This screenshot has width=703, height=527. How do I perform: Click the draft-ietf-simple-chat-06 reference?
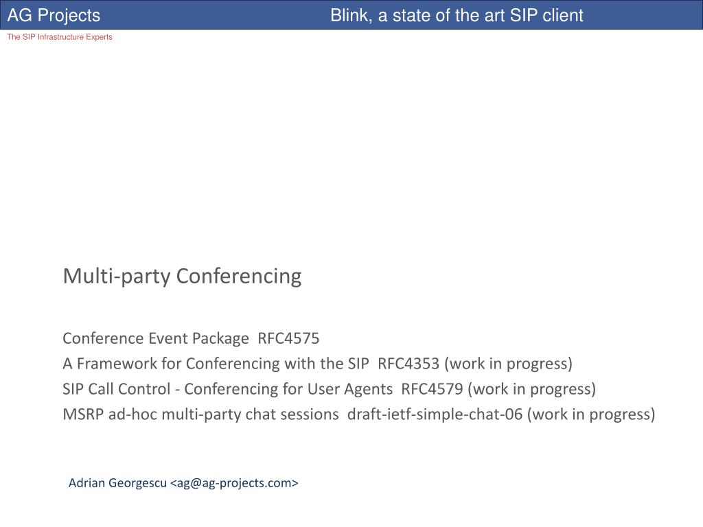pyautogui.click(x=435, y=414)
